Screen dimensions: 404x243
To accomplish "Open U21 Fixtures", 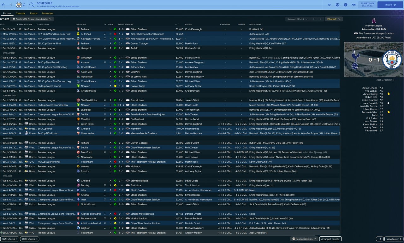I will coord(9,239).
